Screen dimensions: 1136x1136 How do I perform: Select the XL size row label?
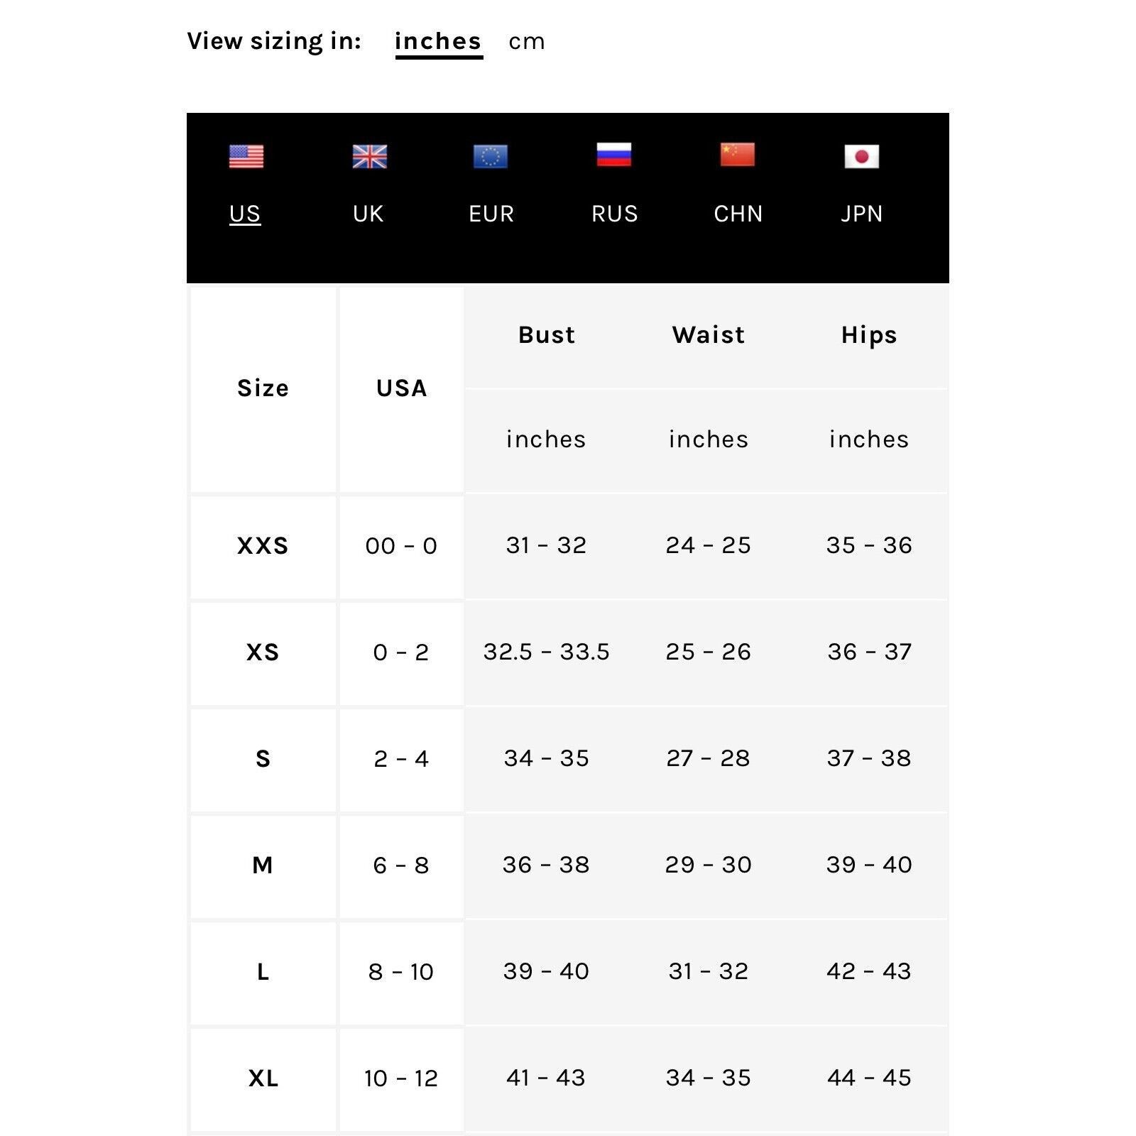coord(263,1078)
